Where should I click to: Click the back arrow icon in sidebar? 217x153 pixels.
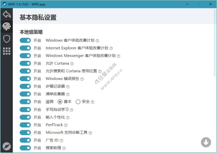coord(6,14)
